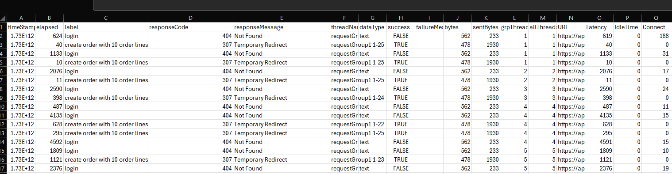
Task: Click the responseCode header cell
Action: click(190, 27)
